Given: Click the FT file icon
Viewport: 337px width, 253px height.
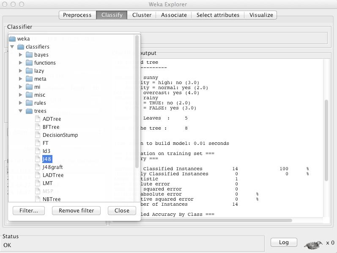Looking at the screenshot, I should (x=38, y=143).
